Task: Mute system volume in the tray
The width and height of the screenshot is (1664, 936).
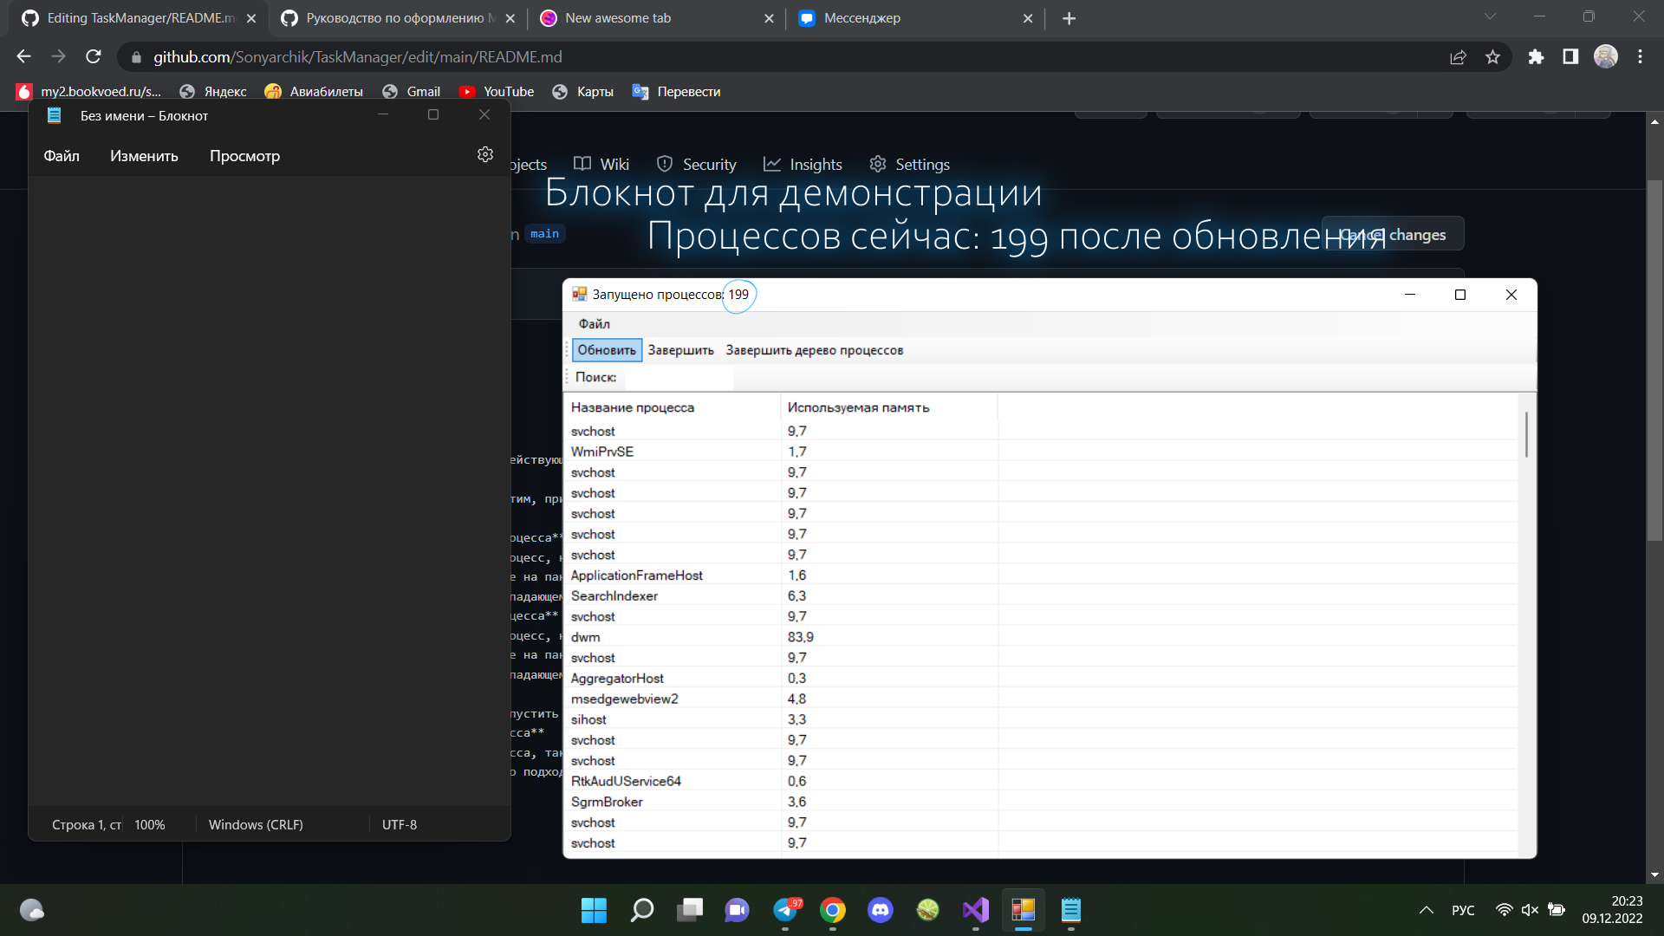Action: (x=1529, y=910)
